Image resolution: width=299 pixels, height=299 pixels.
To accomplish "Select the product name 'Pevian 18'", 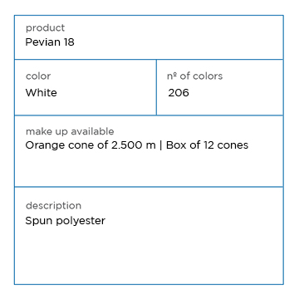I will 50,42.
